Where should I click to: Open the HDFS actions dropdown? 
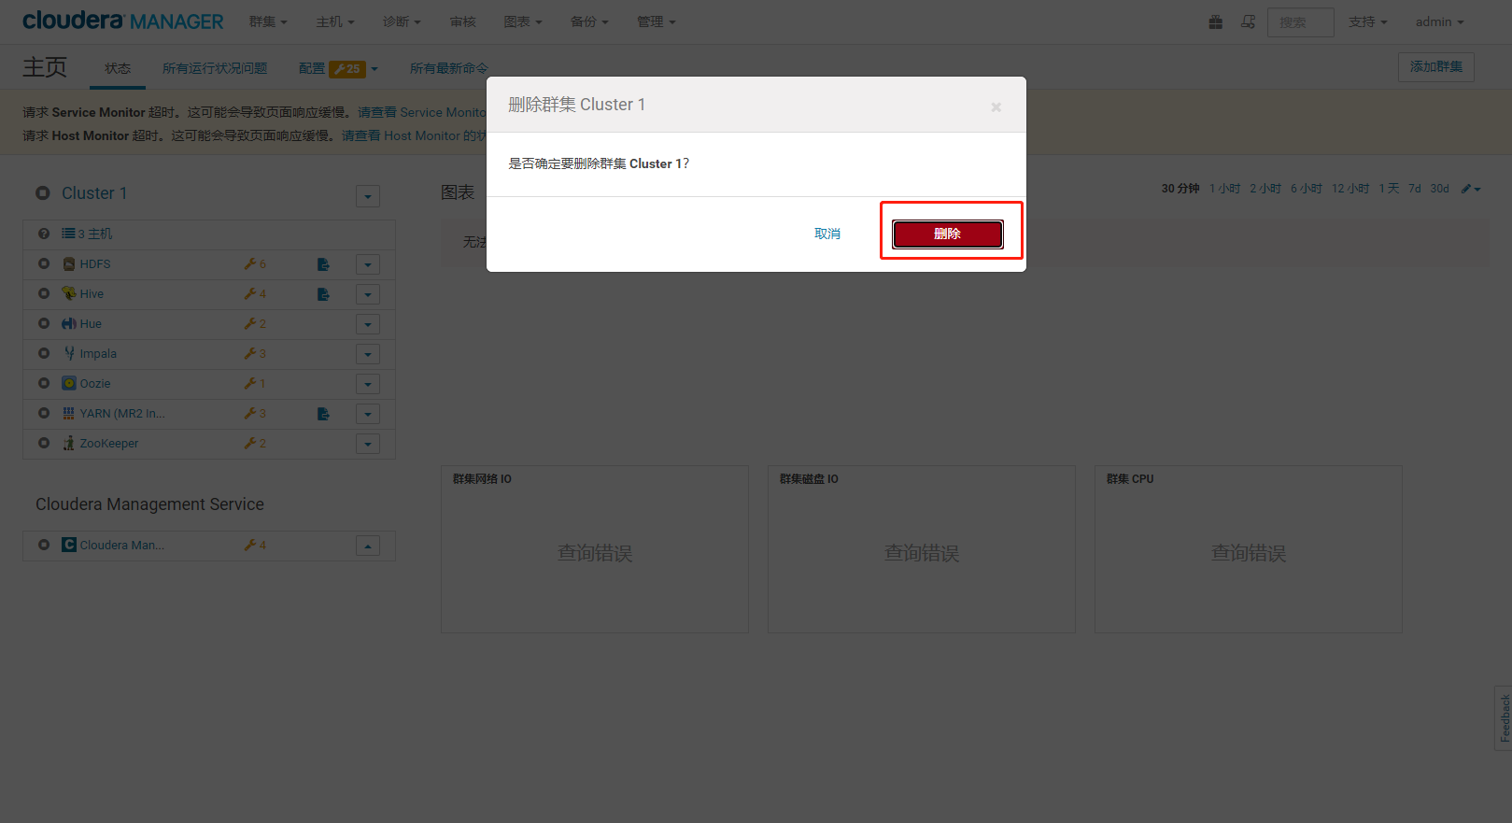point(368,264)
